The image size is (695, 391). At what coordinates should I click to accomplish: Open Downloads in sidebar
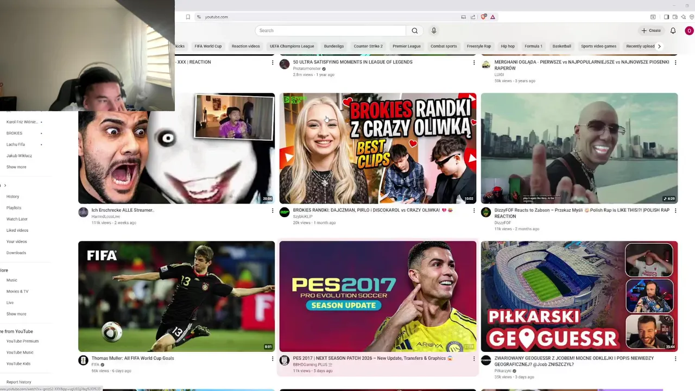16,253
